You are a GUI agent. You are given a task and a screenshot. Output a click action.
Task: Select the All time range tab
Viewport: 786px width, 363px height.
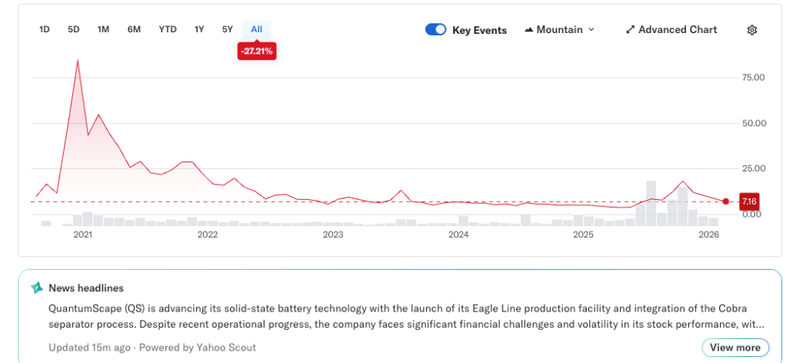pos(256,29)
